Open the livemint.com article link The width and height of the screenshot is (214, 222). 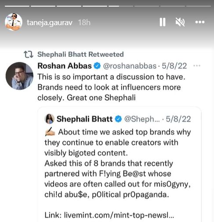pyautogui.click(x=119, y=215)
